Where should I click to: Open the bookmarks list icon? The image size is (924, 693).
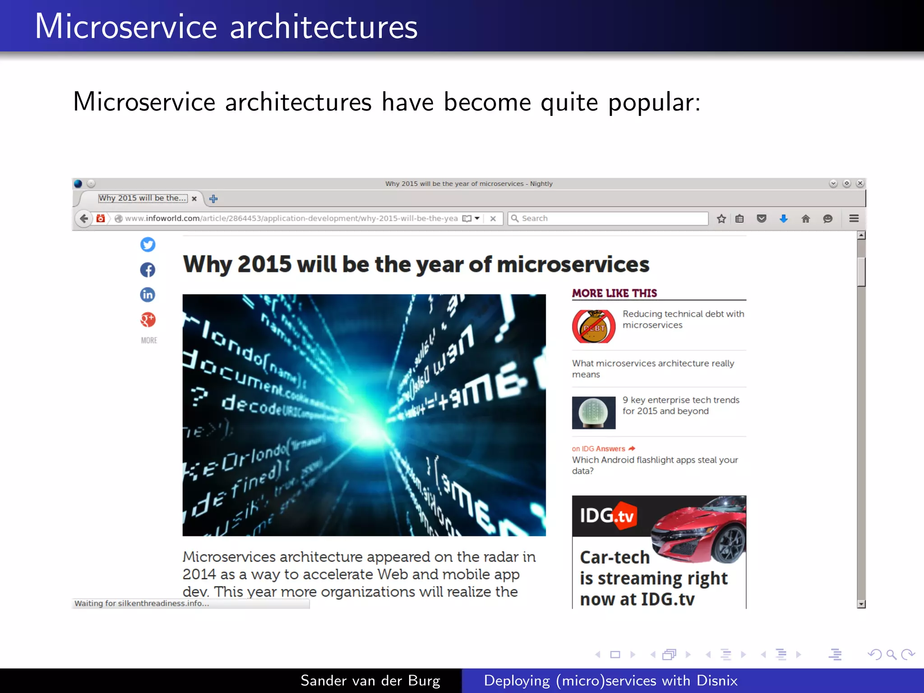point(739,219)
